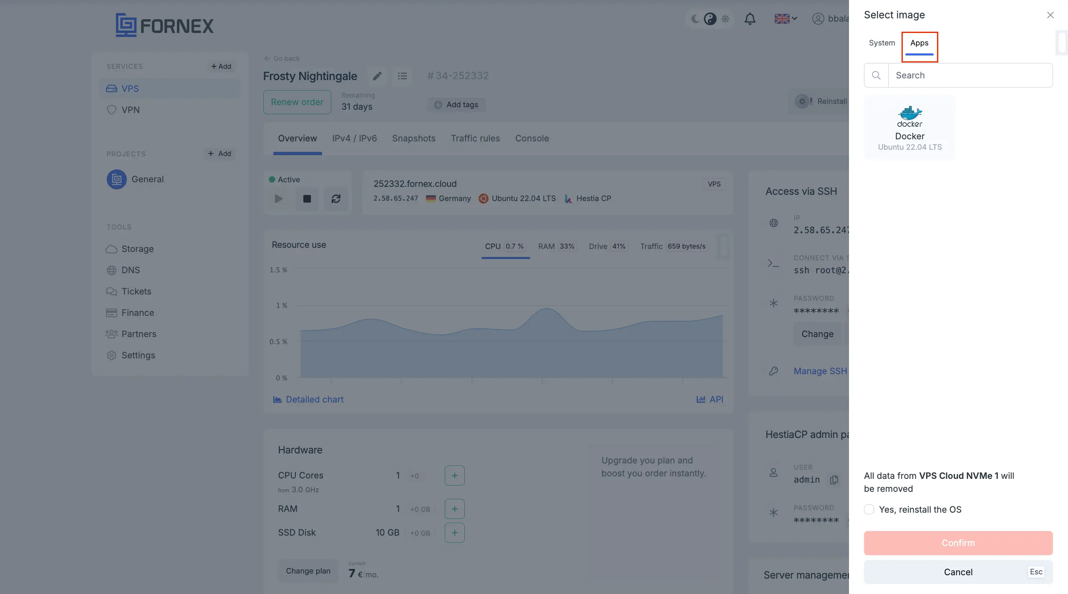Screen dimensions: 1068x594
Task: Open the Traffic rules tab
Action: pos(475,138)
